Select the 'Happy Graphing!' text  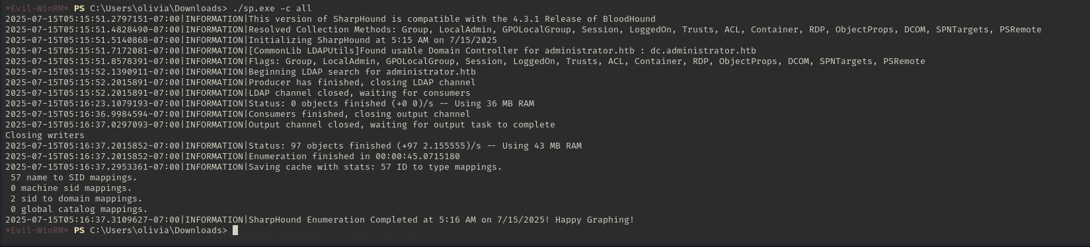tap(595, 220)
